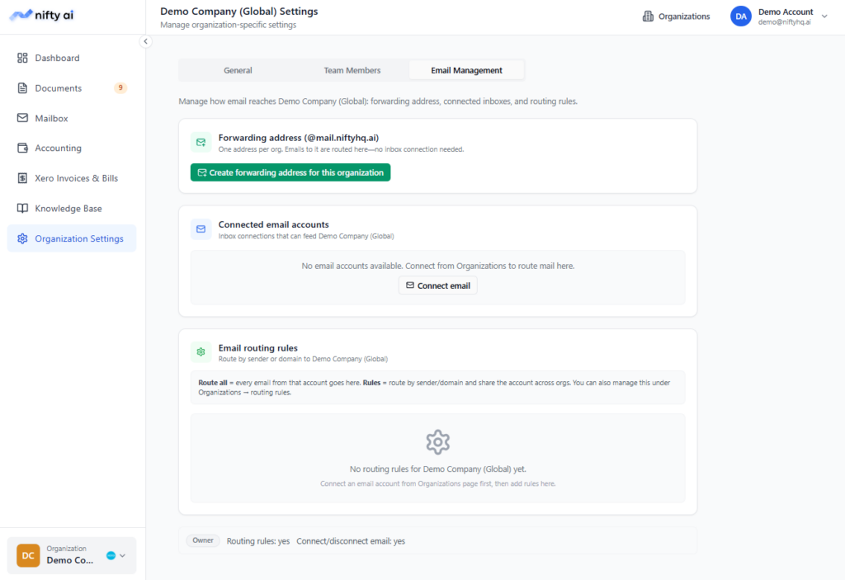This screenshot has height=580, width=845.
Task: Click the Organizations building icon in header
Action: (x=648, y=17)
